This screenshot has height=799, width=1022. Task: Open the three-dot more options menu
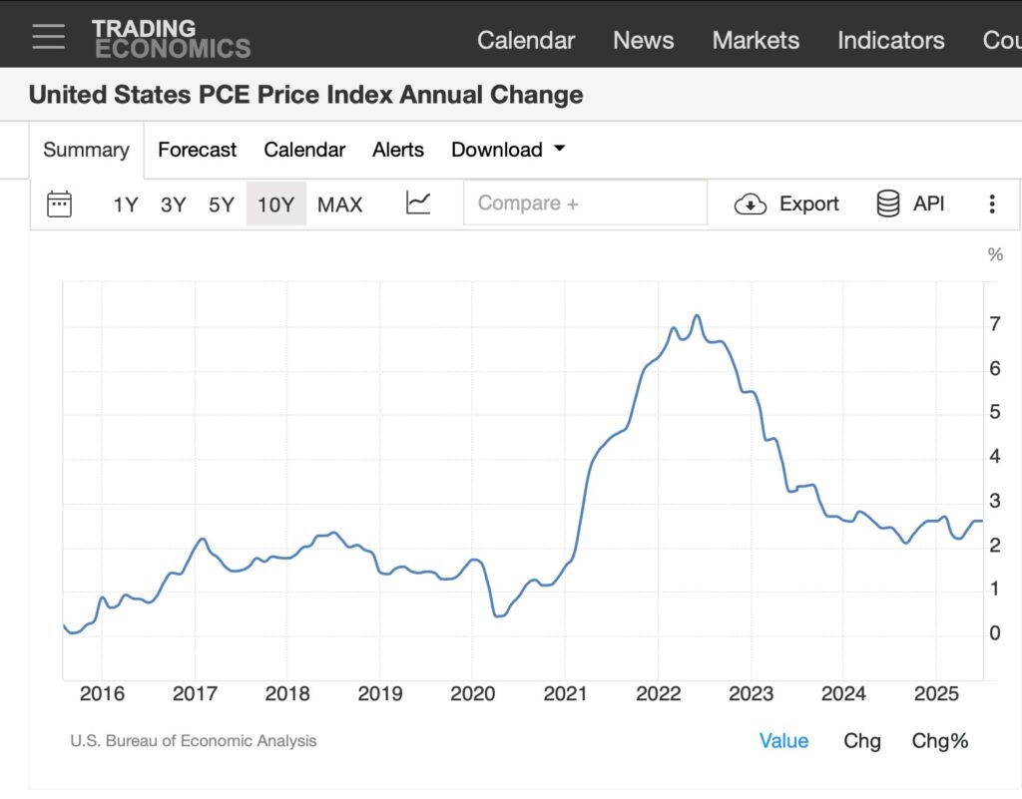[x=991, y=204]
